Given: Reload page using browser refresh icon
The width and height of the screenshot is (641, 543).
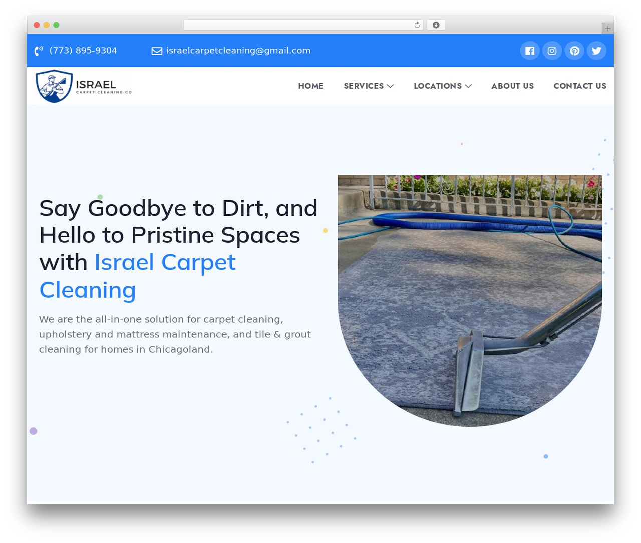Looking at the screenshot, I should point(417,25).
